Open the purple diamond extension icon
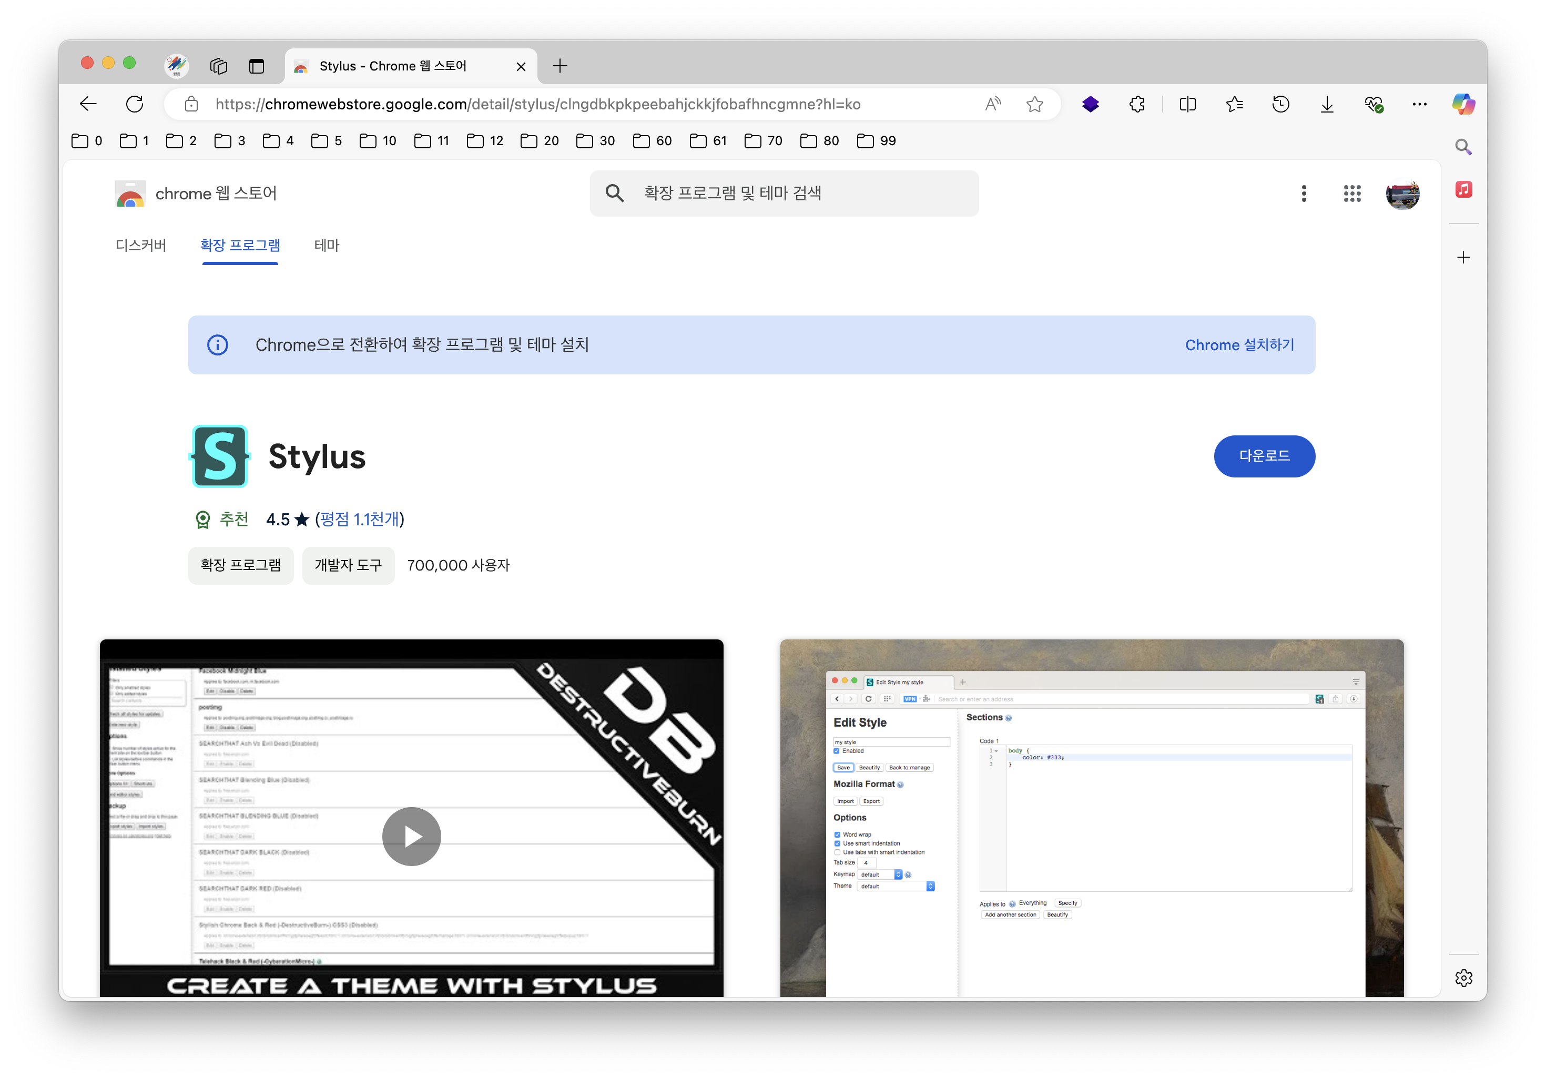 pos(1091,104)
